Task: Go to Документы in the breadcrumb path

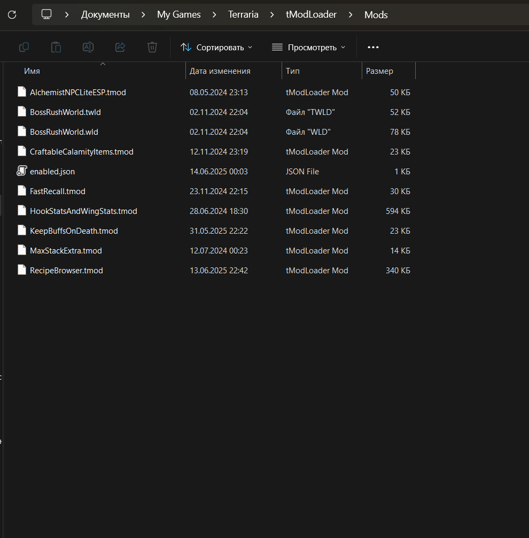Action: [105, 15]
